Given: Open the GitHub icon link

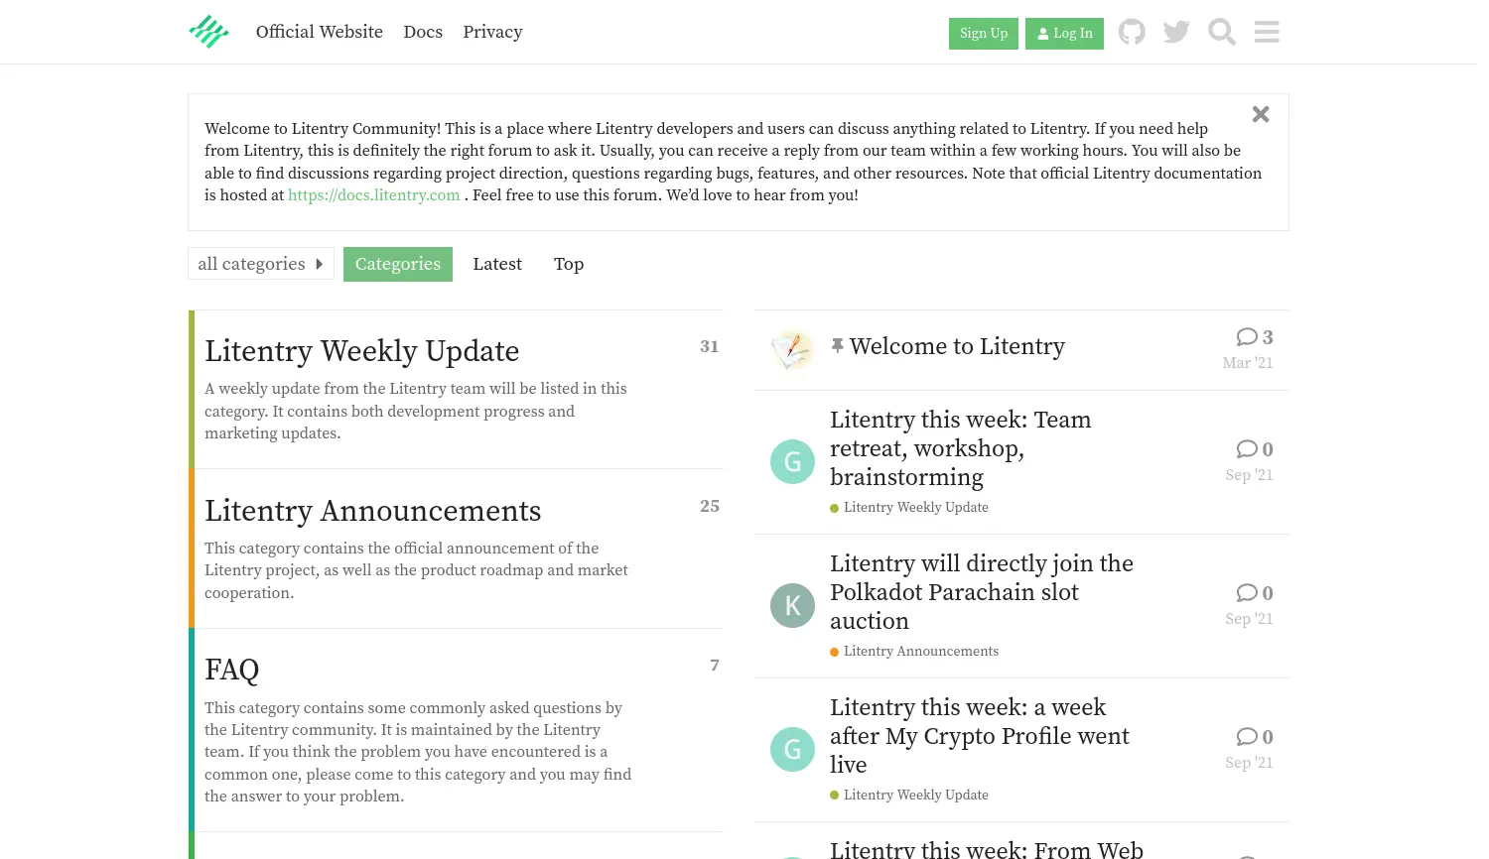Looking at the screenshot, I should coord(1132,32).
